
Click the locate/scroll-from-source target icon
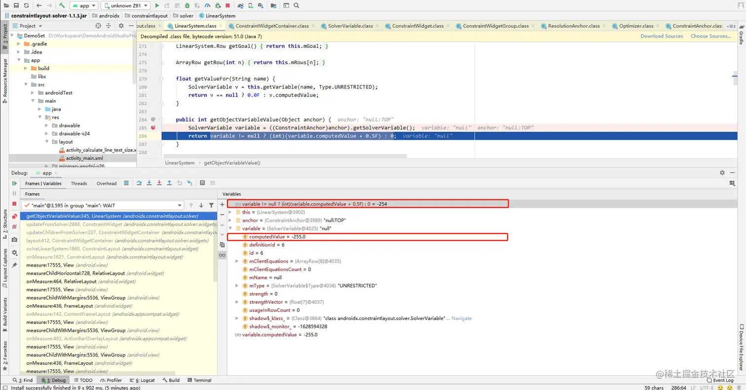tap(98, 26)
